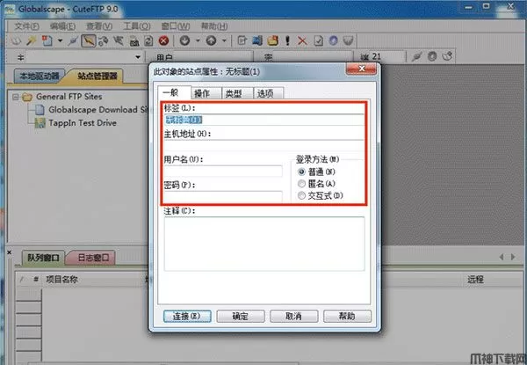Open the 窗口(W) menu
Screen dimensions: 527x365
coord(176,26)
